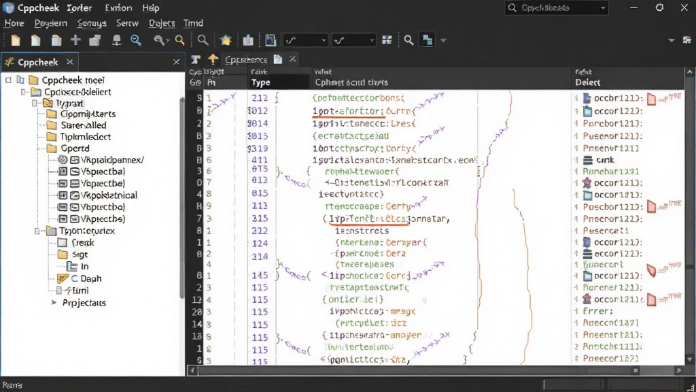Click the vertical scrollbar up arrow
Screen dimensions: 696x392
tap(689, 71)
